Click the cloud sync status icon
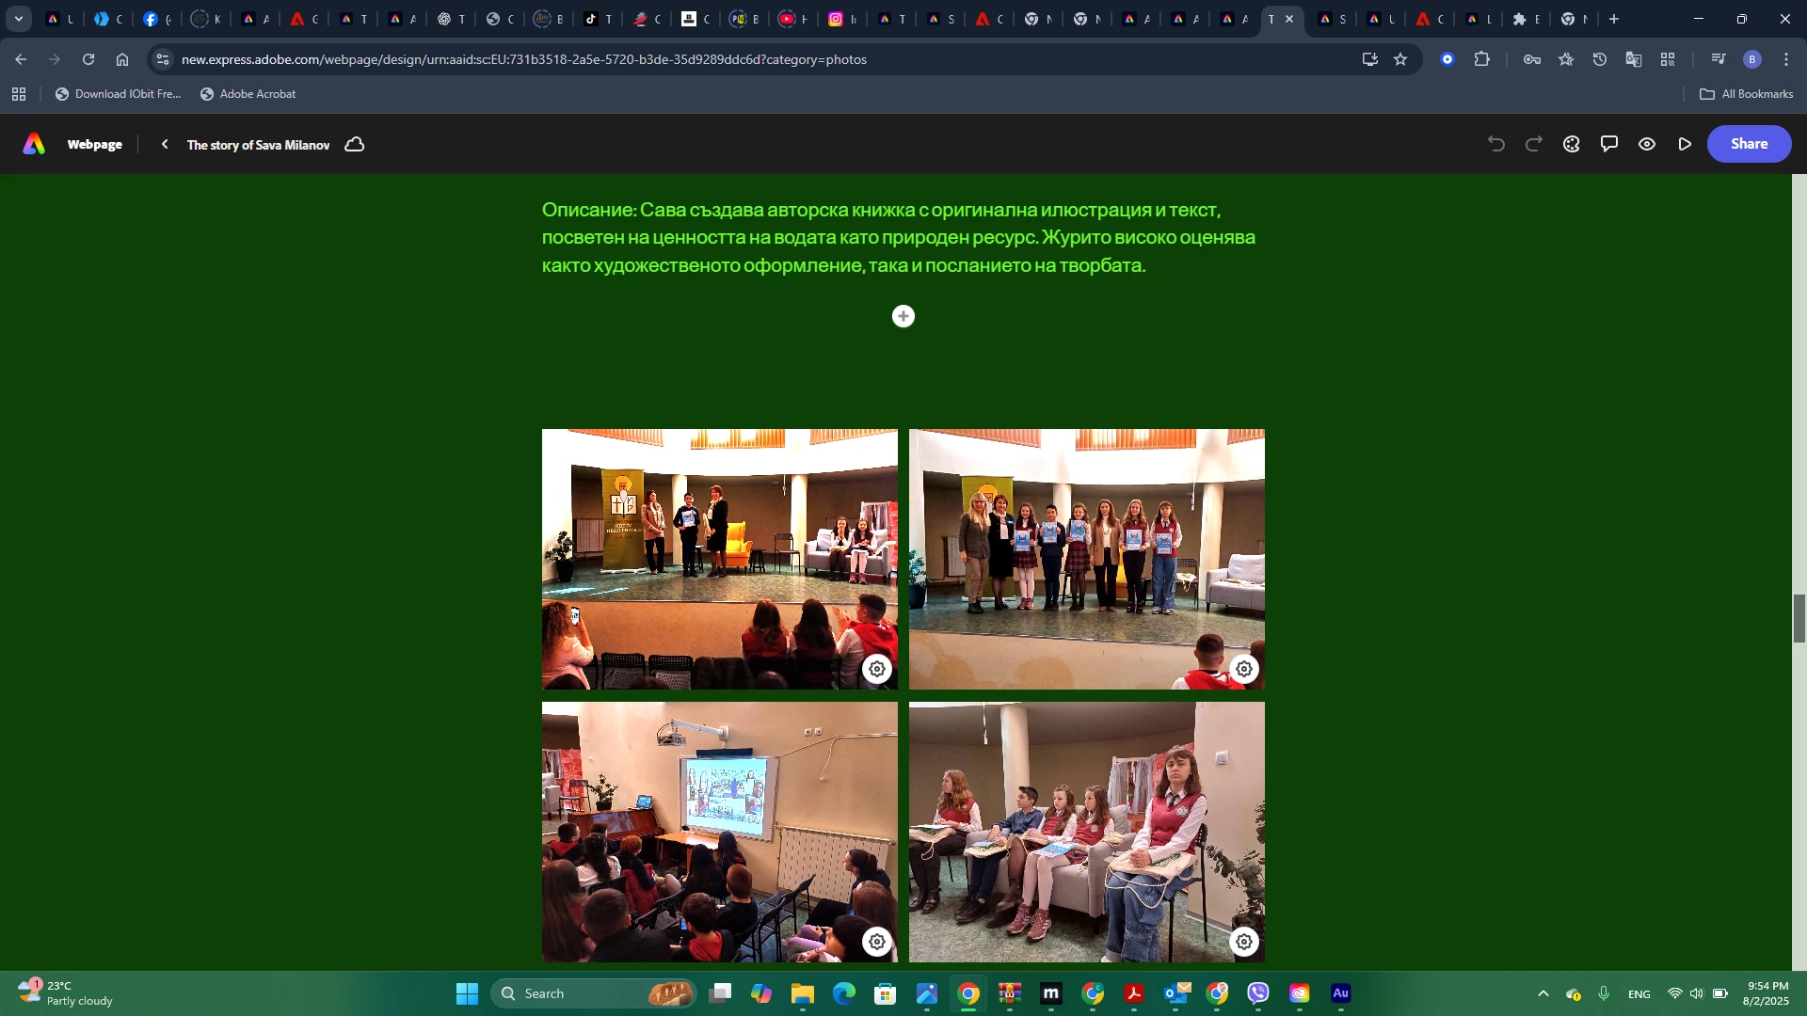The width and height of the screenshot is (1807, 1016). point(355,145)
